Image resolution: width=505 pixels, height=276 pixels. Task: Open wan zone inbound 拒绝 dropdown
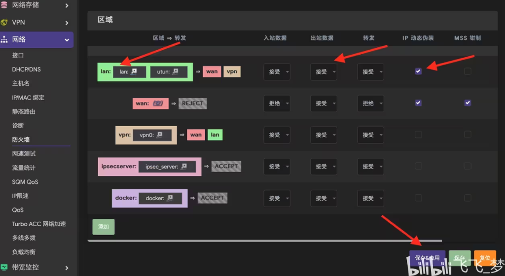(277, 103)
